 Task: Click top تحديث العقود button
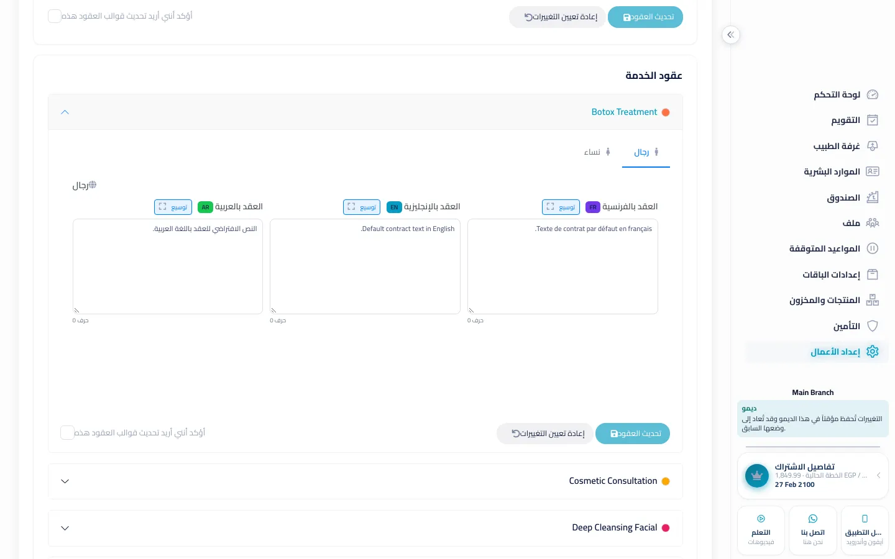[645, 17]
